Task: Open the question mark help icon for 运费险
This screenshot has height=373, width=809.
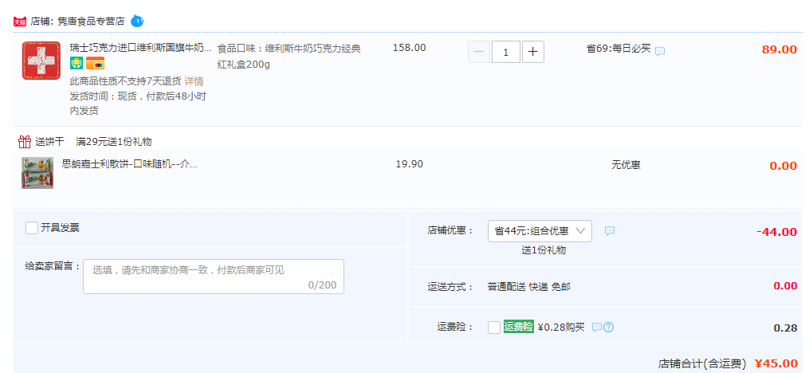Action: pos(608,327)
